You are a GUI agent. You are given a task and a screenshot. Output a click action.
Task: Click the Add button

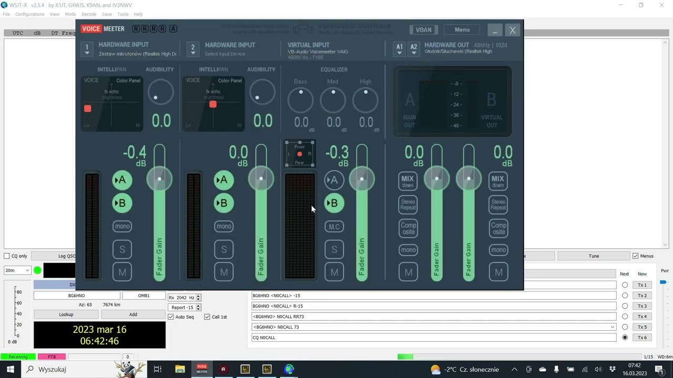(133, 314)
